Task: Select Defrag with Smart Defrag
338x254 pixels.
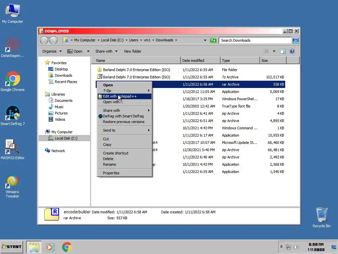Action: pyautogui.click(x=124, y=116)
